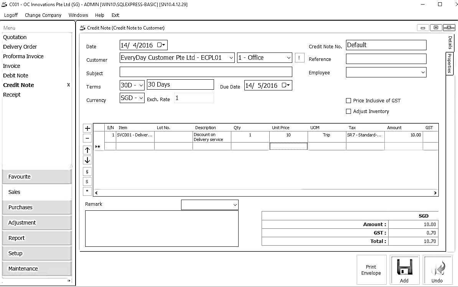Move line item up with arrow

pyautogui.click(x=87, y=150)
